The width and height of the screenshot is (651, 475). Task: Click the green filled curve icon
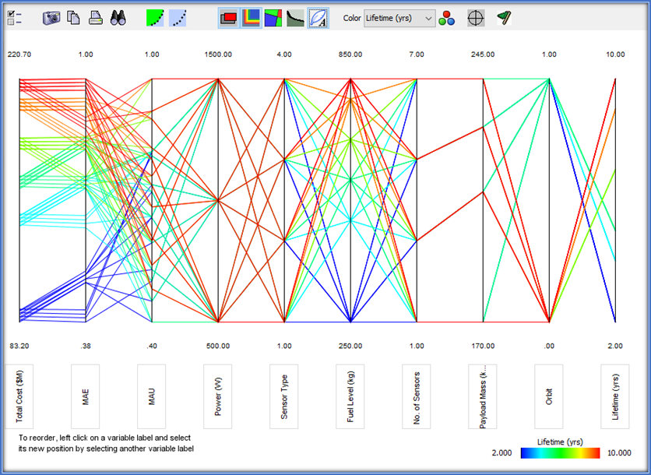point(156,18)
